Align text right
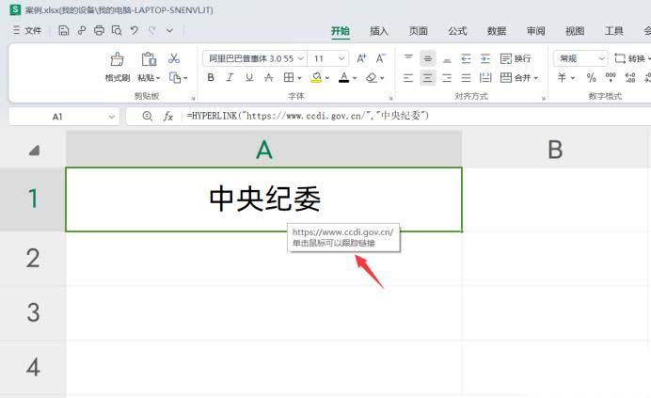Image resolution: width=651 pixels, height=398 pixels. pyautogui.click(x=447, y=78)
